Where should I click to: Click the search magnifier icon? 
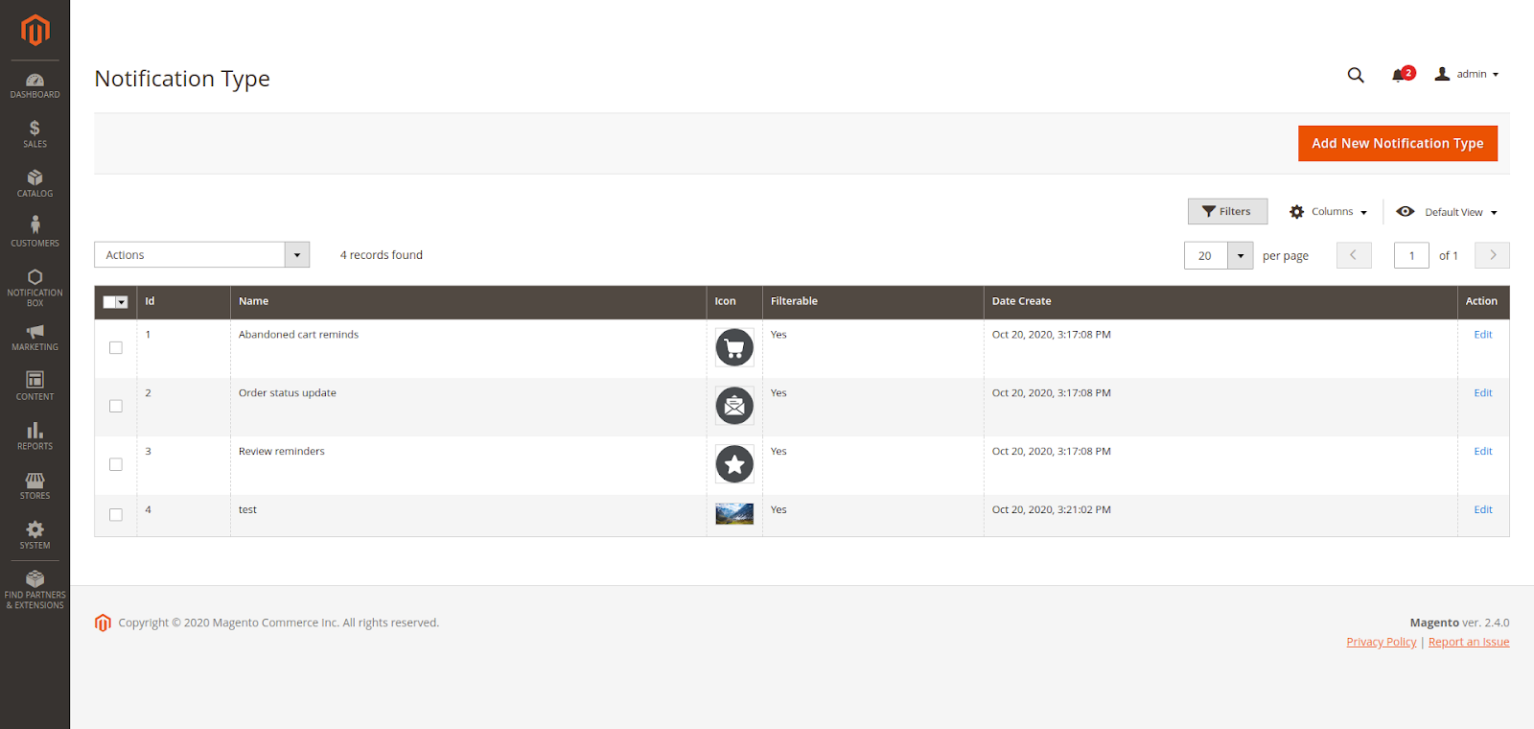coord(1356,75)
